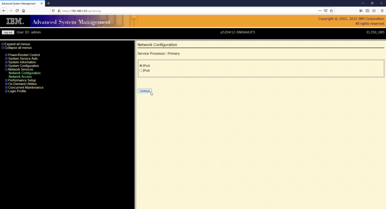Close the Advanced System Management tab
The image size is (386, 209).
(x=41, y=3)
